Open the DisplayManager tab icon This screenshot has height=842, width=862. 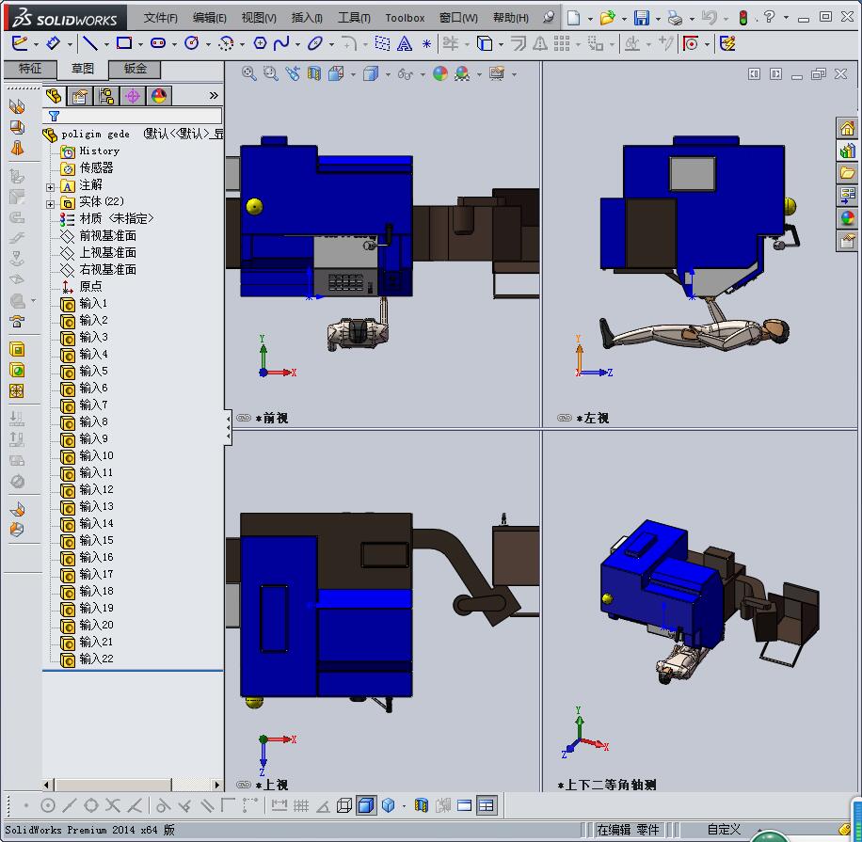pyautogui.click(x=159, y=96)
